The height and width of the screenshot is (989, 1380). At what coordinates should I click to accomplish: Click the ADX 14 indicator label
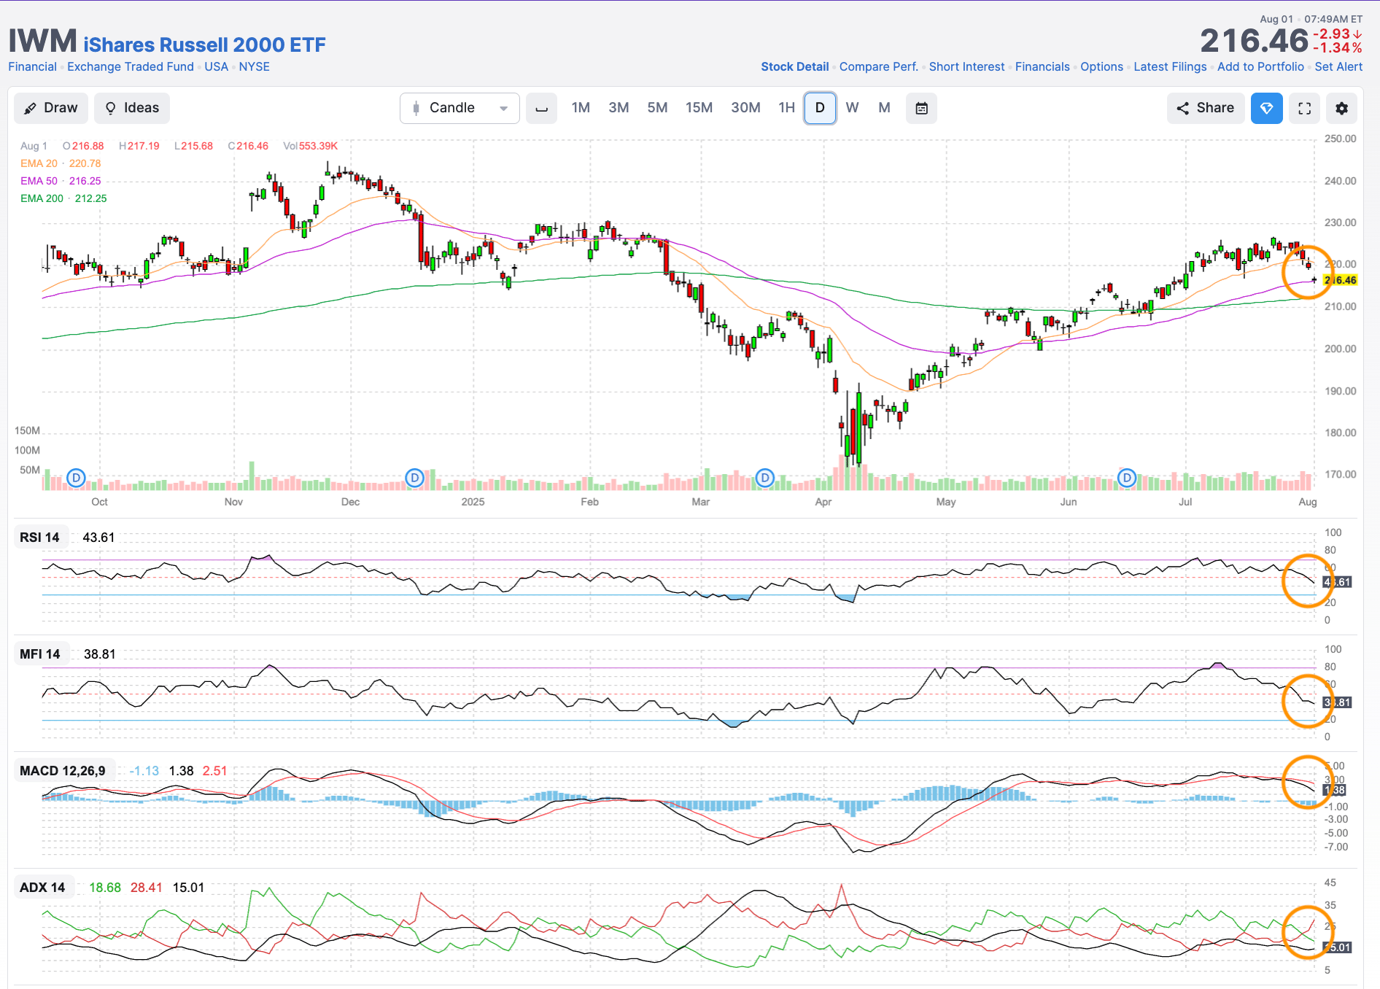pyautogui.click(x=42, y=888)
